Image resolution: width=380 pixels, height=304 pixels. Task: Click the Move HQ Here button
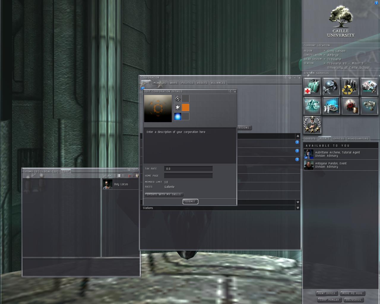coord(352,293)
